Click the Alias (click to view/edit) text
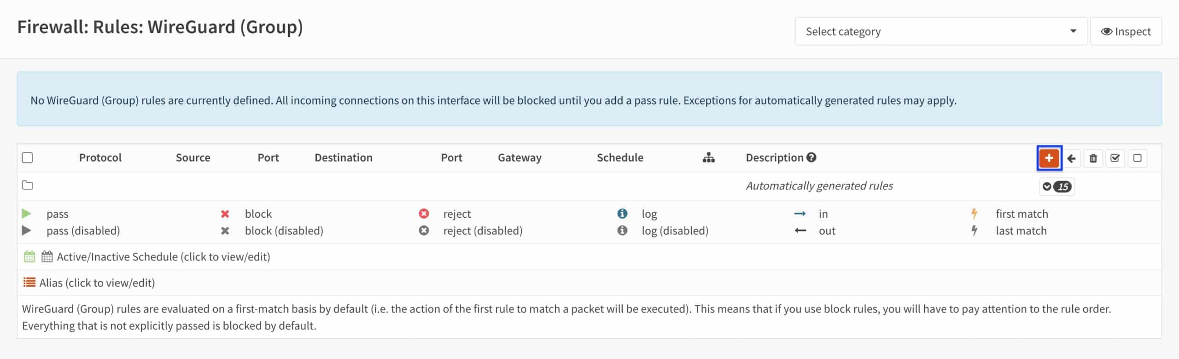The height and width of the screenshot is (359, 1179). (x=97, y=283)
